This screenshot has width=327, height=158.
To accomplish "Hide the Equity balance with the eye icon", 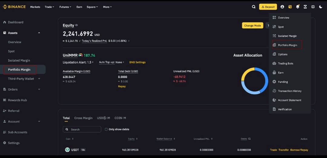I will 77,25.
